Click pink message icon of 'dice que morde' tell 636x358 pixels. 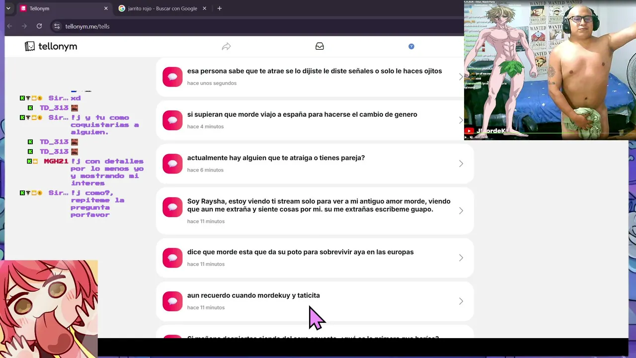(172, 258)
